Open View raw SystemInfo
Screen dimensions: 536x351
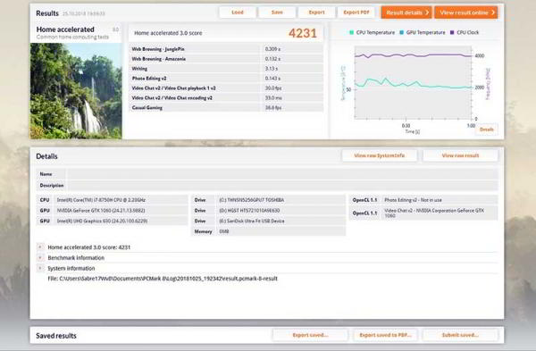click(x=380, y=155)
